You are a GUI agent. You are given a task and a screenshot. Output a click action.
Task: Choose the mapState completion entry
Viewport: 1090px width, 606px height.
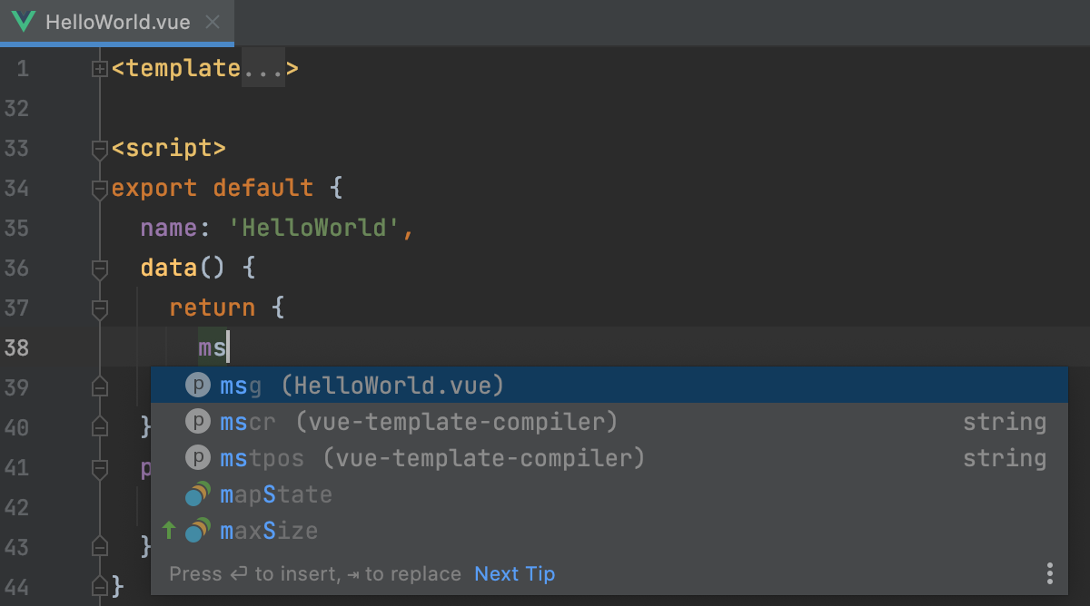[x=275, y=494]
